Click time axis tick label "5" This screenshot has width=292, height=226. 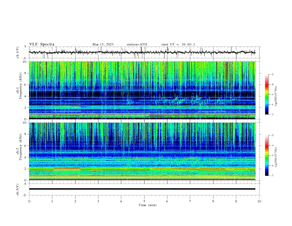click(144, 201)
